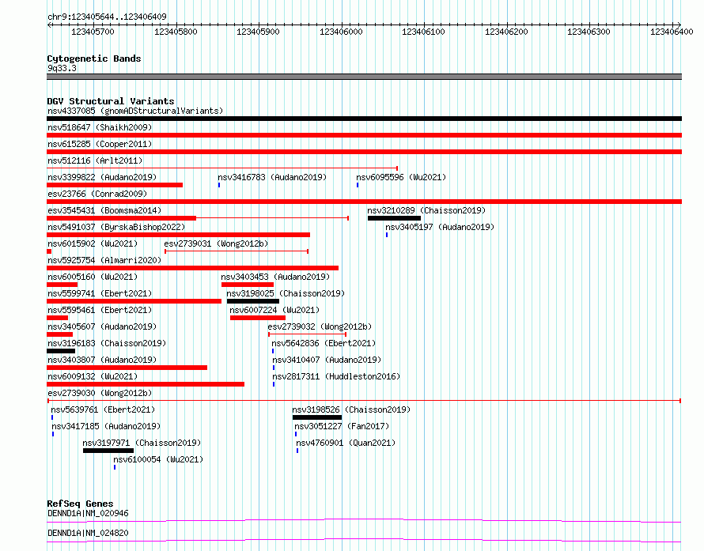Viewport: 704px width, 551px height.
Task: Click nsv5595461 (Ebert2021) label
Action: 100,310
